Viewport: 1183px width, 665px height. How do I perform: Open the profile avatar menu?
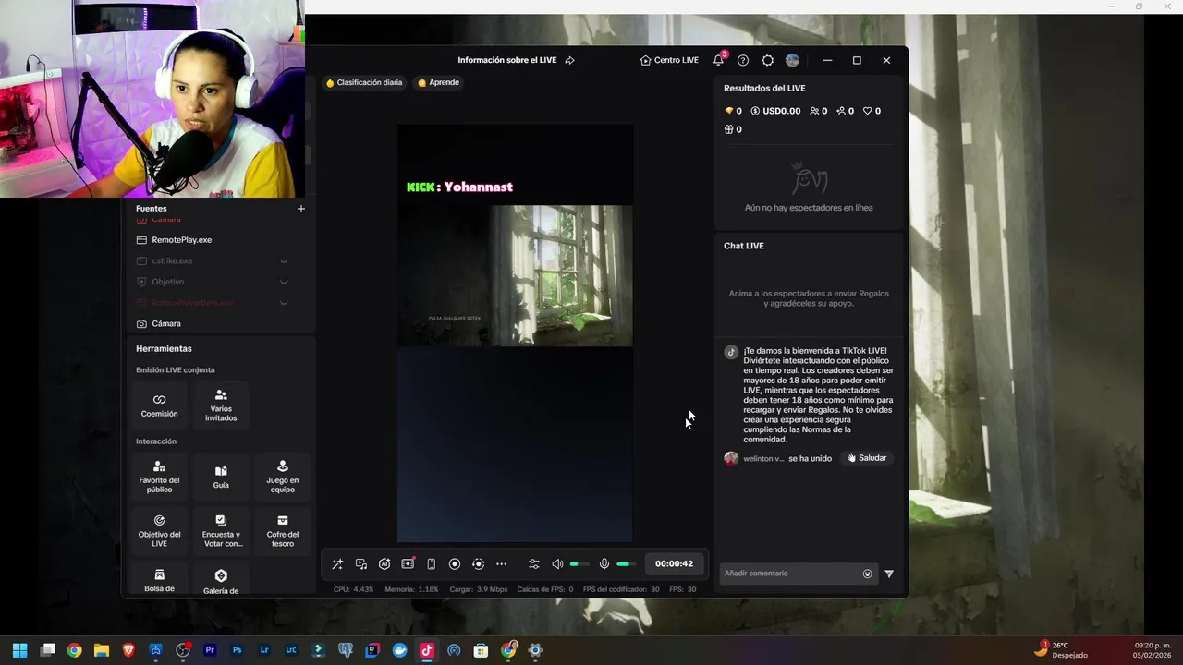[792, 60]
